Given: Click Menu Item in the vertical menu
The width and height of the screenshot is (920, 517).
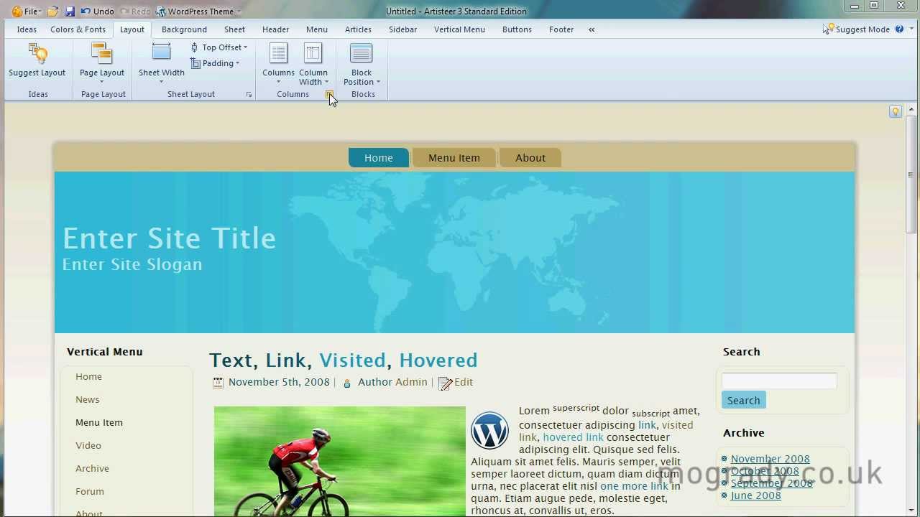Looking at the screenshot, I should (x=99, y=423).
